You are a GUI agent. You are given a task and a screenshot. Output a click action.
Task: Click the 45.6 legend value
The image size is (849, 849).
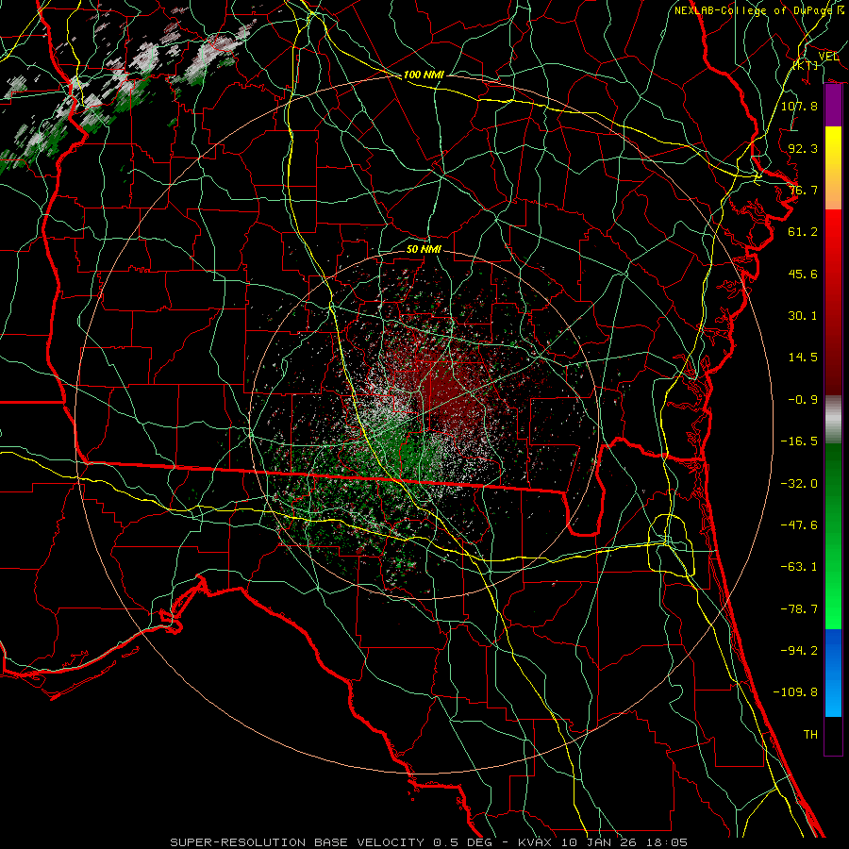803,274
